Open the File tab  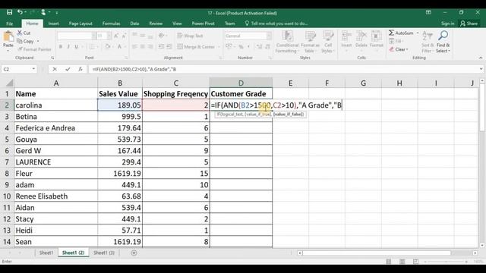(10, 24)
